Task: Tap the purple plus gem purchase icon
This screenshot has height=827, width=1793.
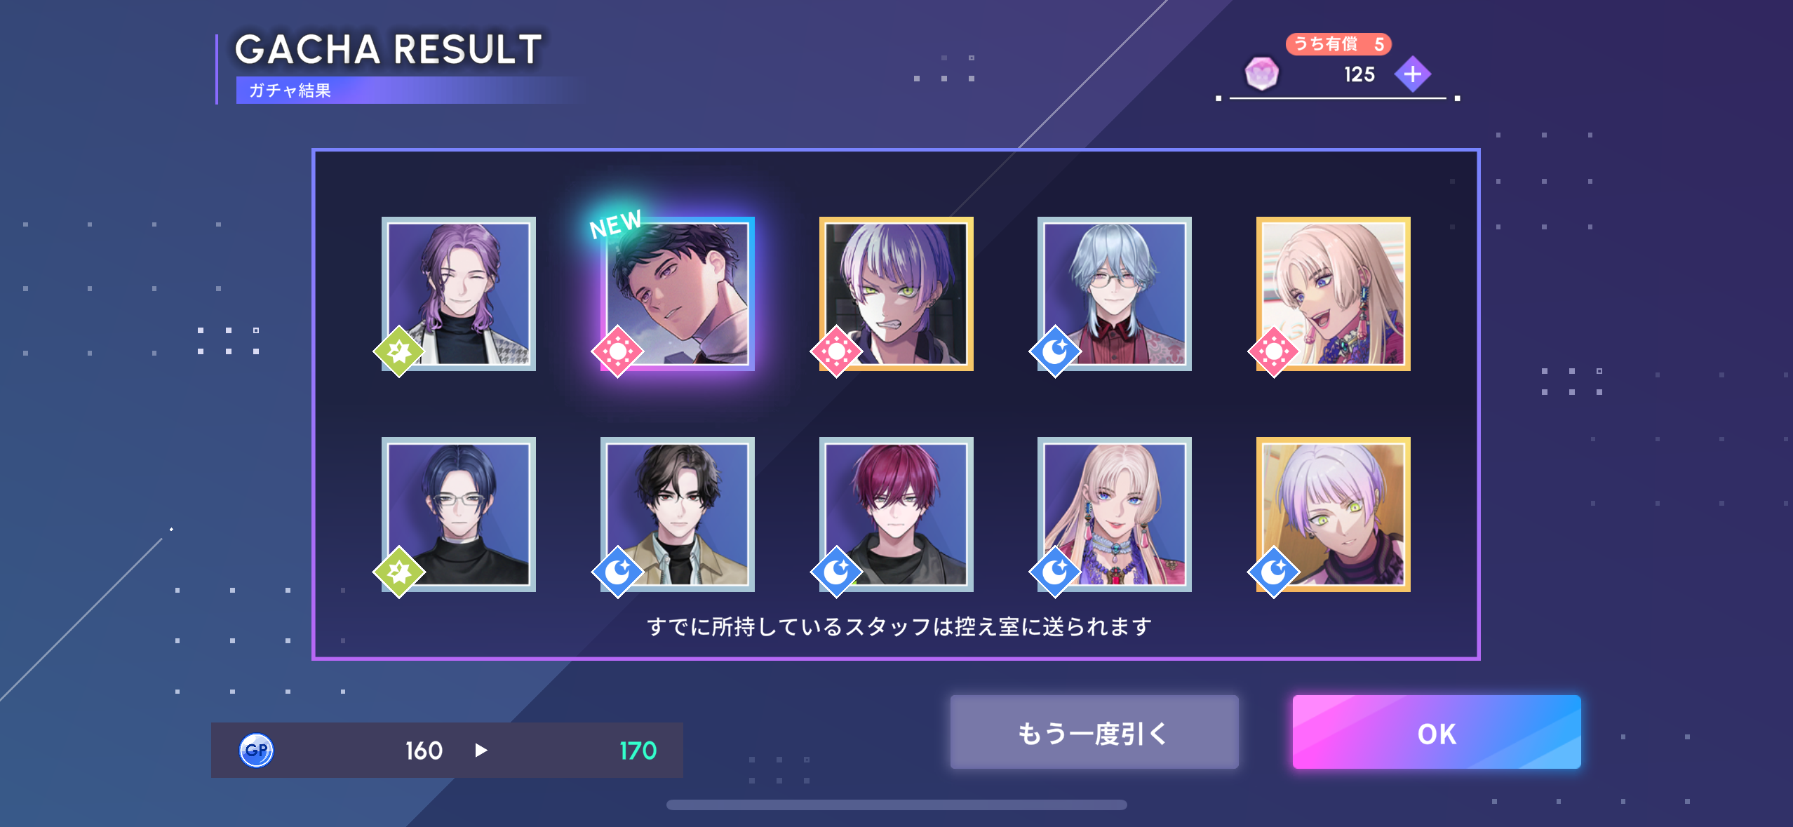Action: pyautogui.click(x=1412, y=74)
